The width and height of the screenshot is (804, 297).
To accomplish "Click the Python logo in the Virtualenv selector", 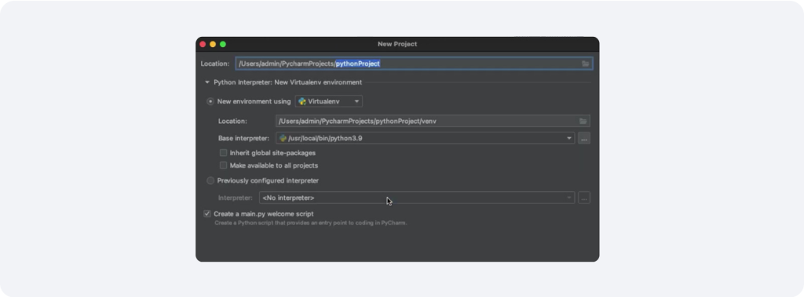I will [x=302, y=101].
